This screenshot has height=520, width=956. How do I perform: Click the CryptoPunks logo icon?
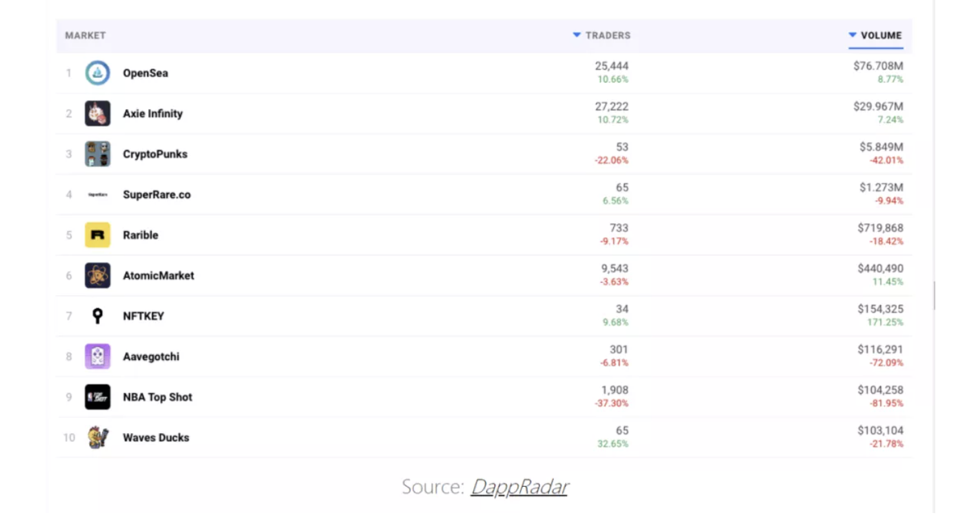point(97,154)
